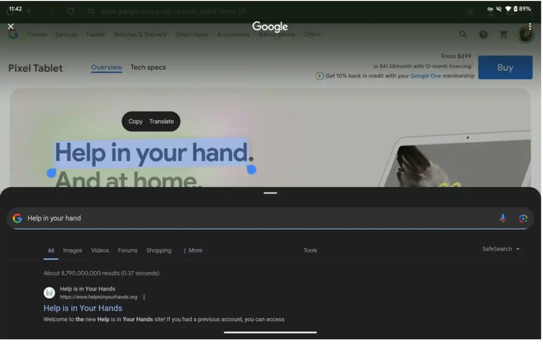Open Google Lens camera search icon
The height and width of the screenshot is (353, 543).
point(523,218)
